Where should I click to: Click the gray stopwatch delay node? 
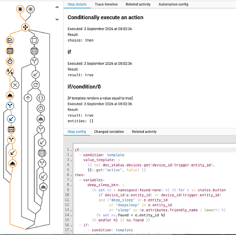coord(41,109)
